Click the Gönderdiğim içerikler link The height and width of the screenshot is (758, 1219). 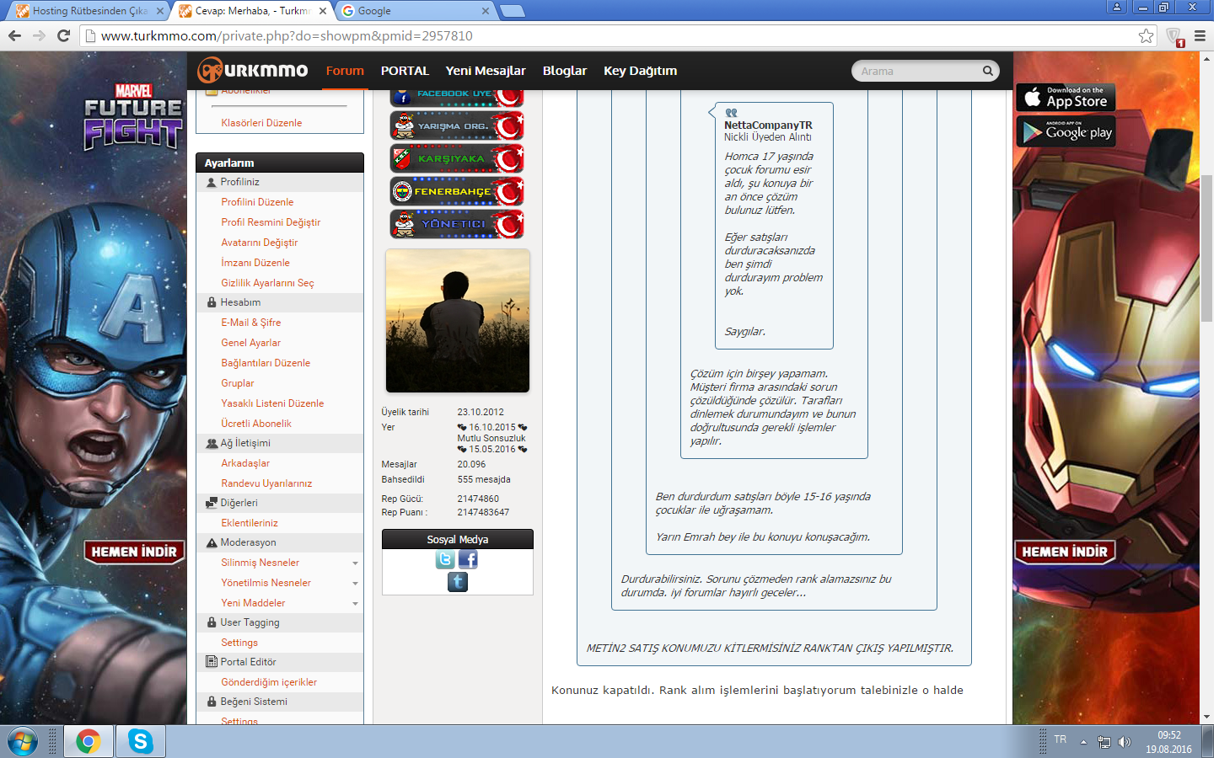pos(269,682)
